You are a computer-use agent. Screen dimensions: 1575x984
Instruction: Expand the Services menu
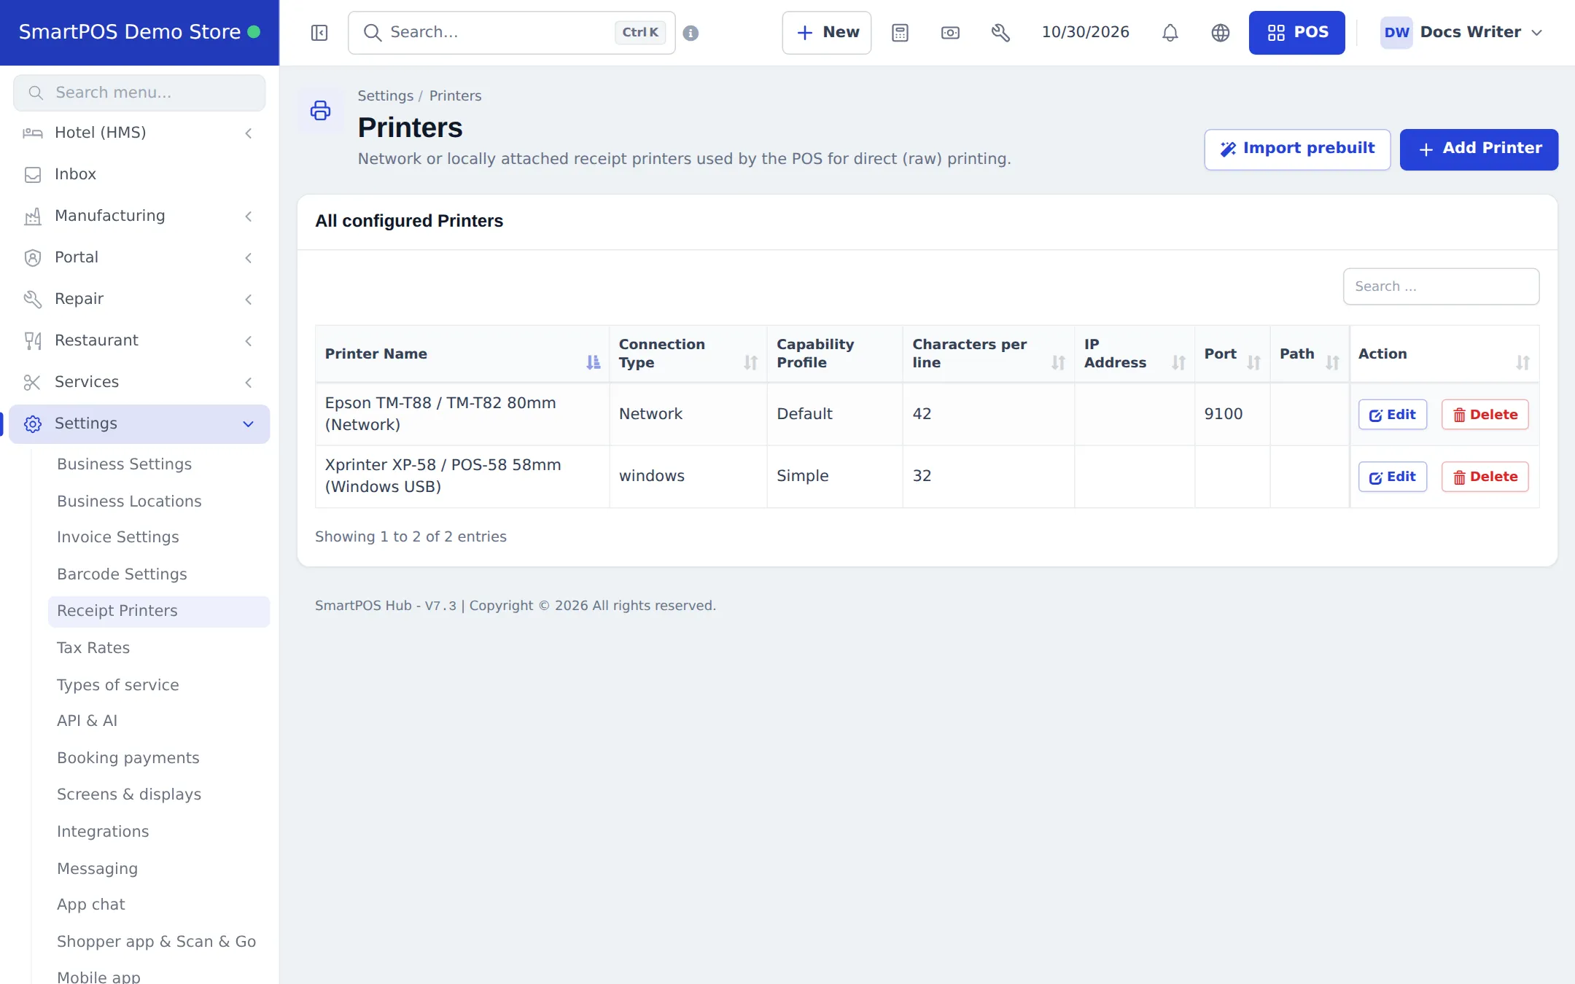pyautogui.click(x=139, y=382)
